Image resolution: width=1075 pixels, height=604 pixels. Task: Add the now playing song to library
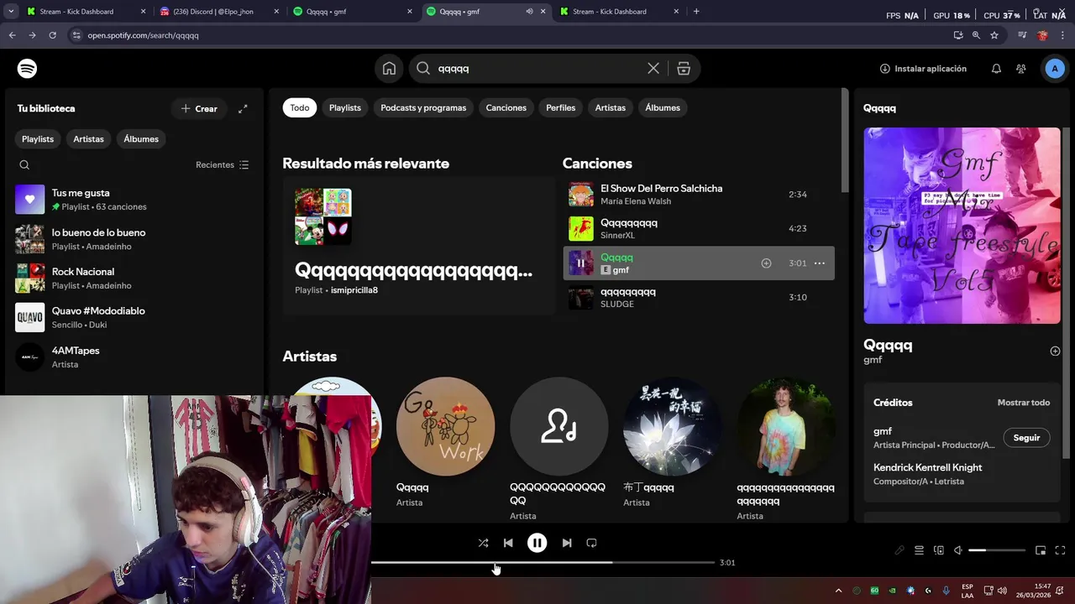pyautogui.click(x=1055, y=351)
